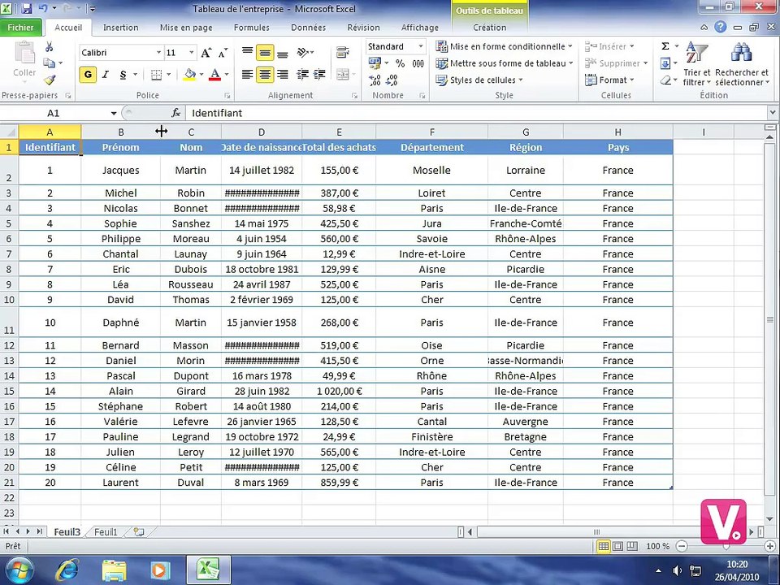Open Trier et filtrer
This screenshot has height=585, width=780.
coord(696,64)
